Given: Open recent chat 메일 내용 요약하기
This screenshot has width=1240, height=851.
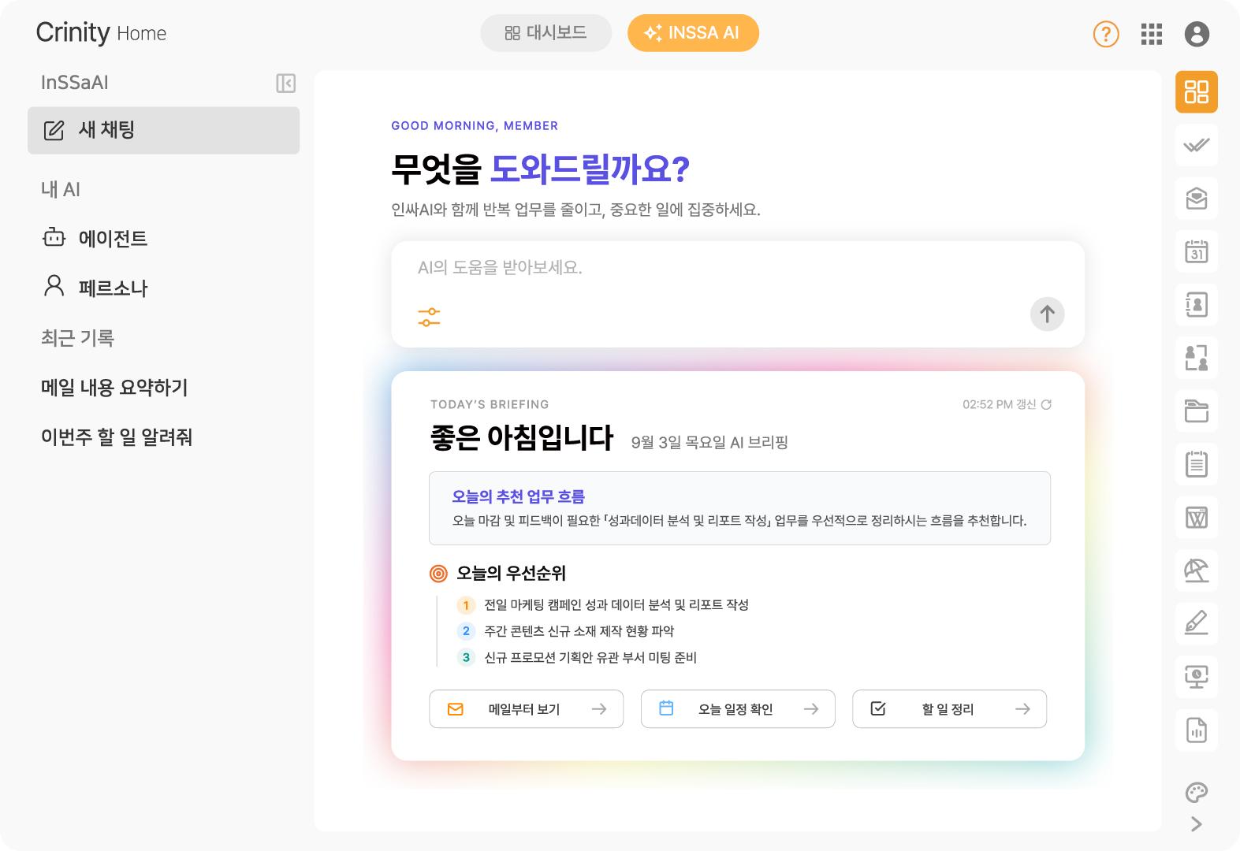Looking at the screenshot, I should (x=114, y=388).
